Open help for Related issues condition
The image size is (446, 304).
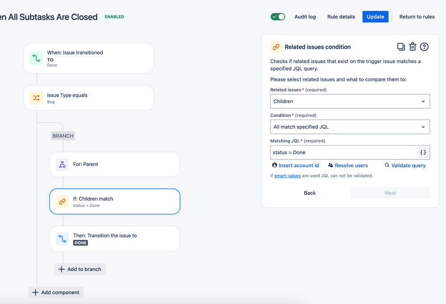pos(424,46)
